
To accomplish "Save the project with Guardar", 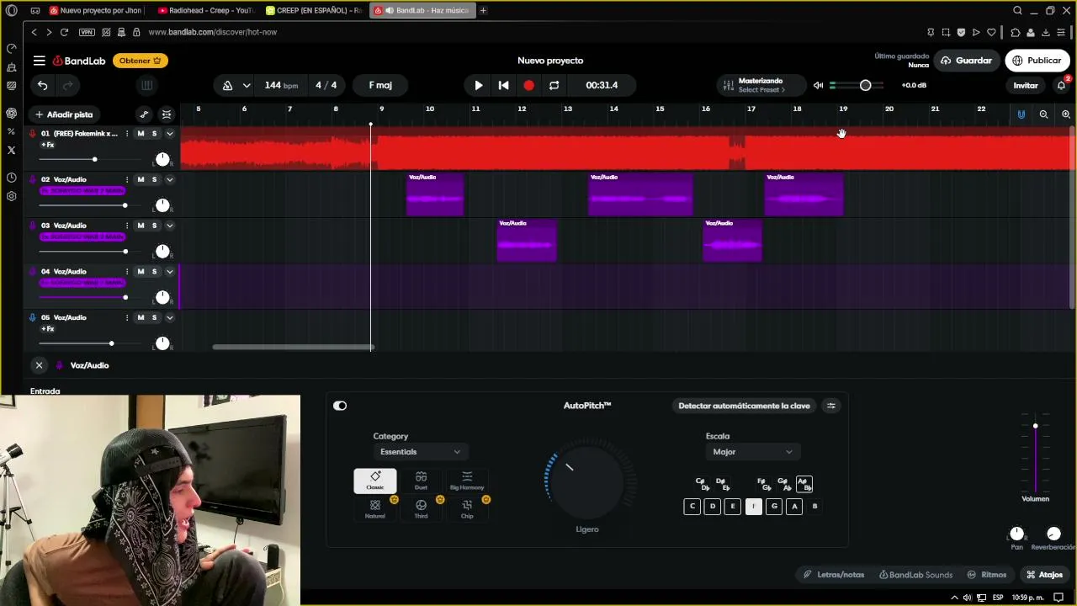I will [x=966, y=61].
